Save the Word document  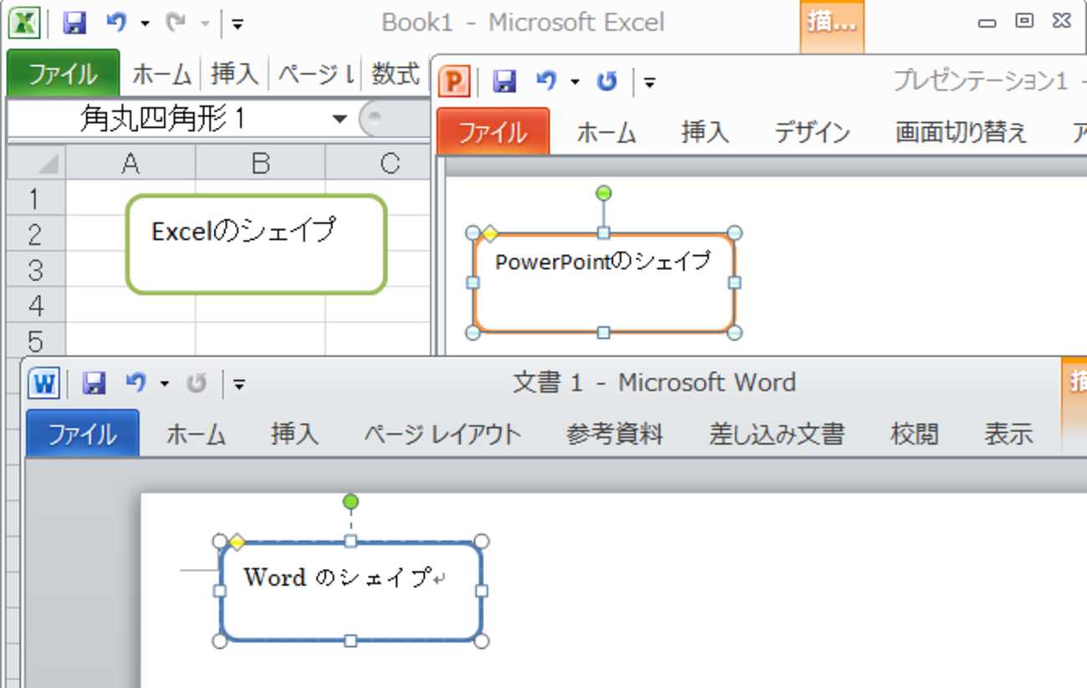(94, 384)
